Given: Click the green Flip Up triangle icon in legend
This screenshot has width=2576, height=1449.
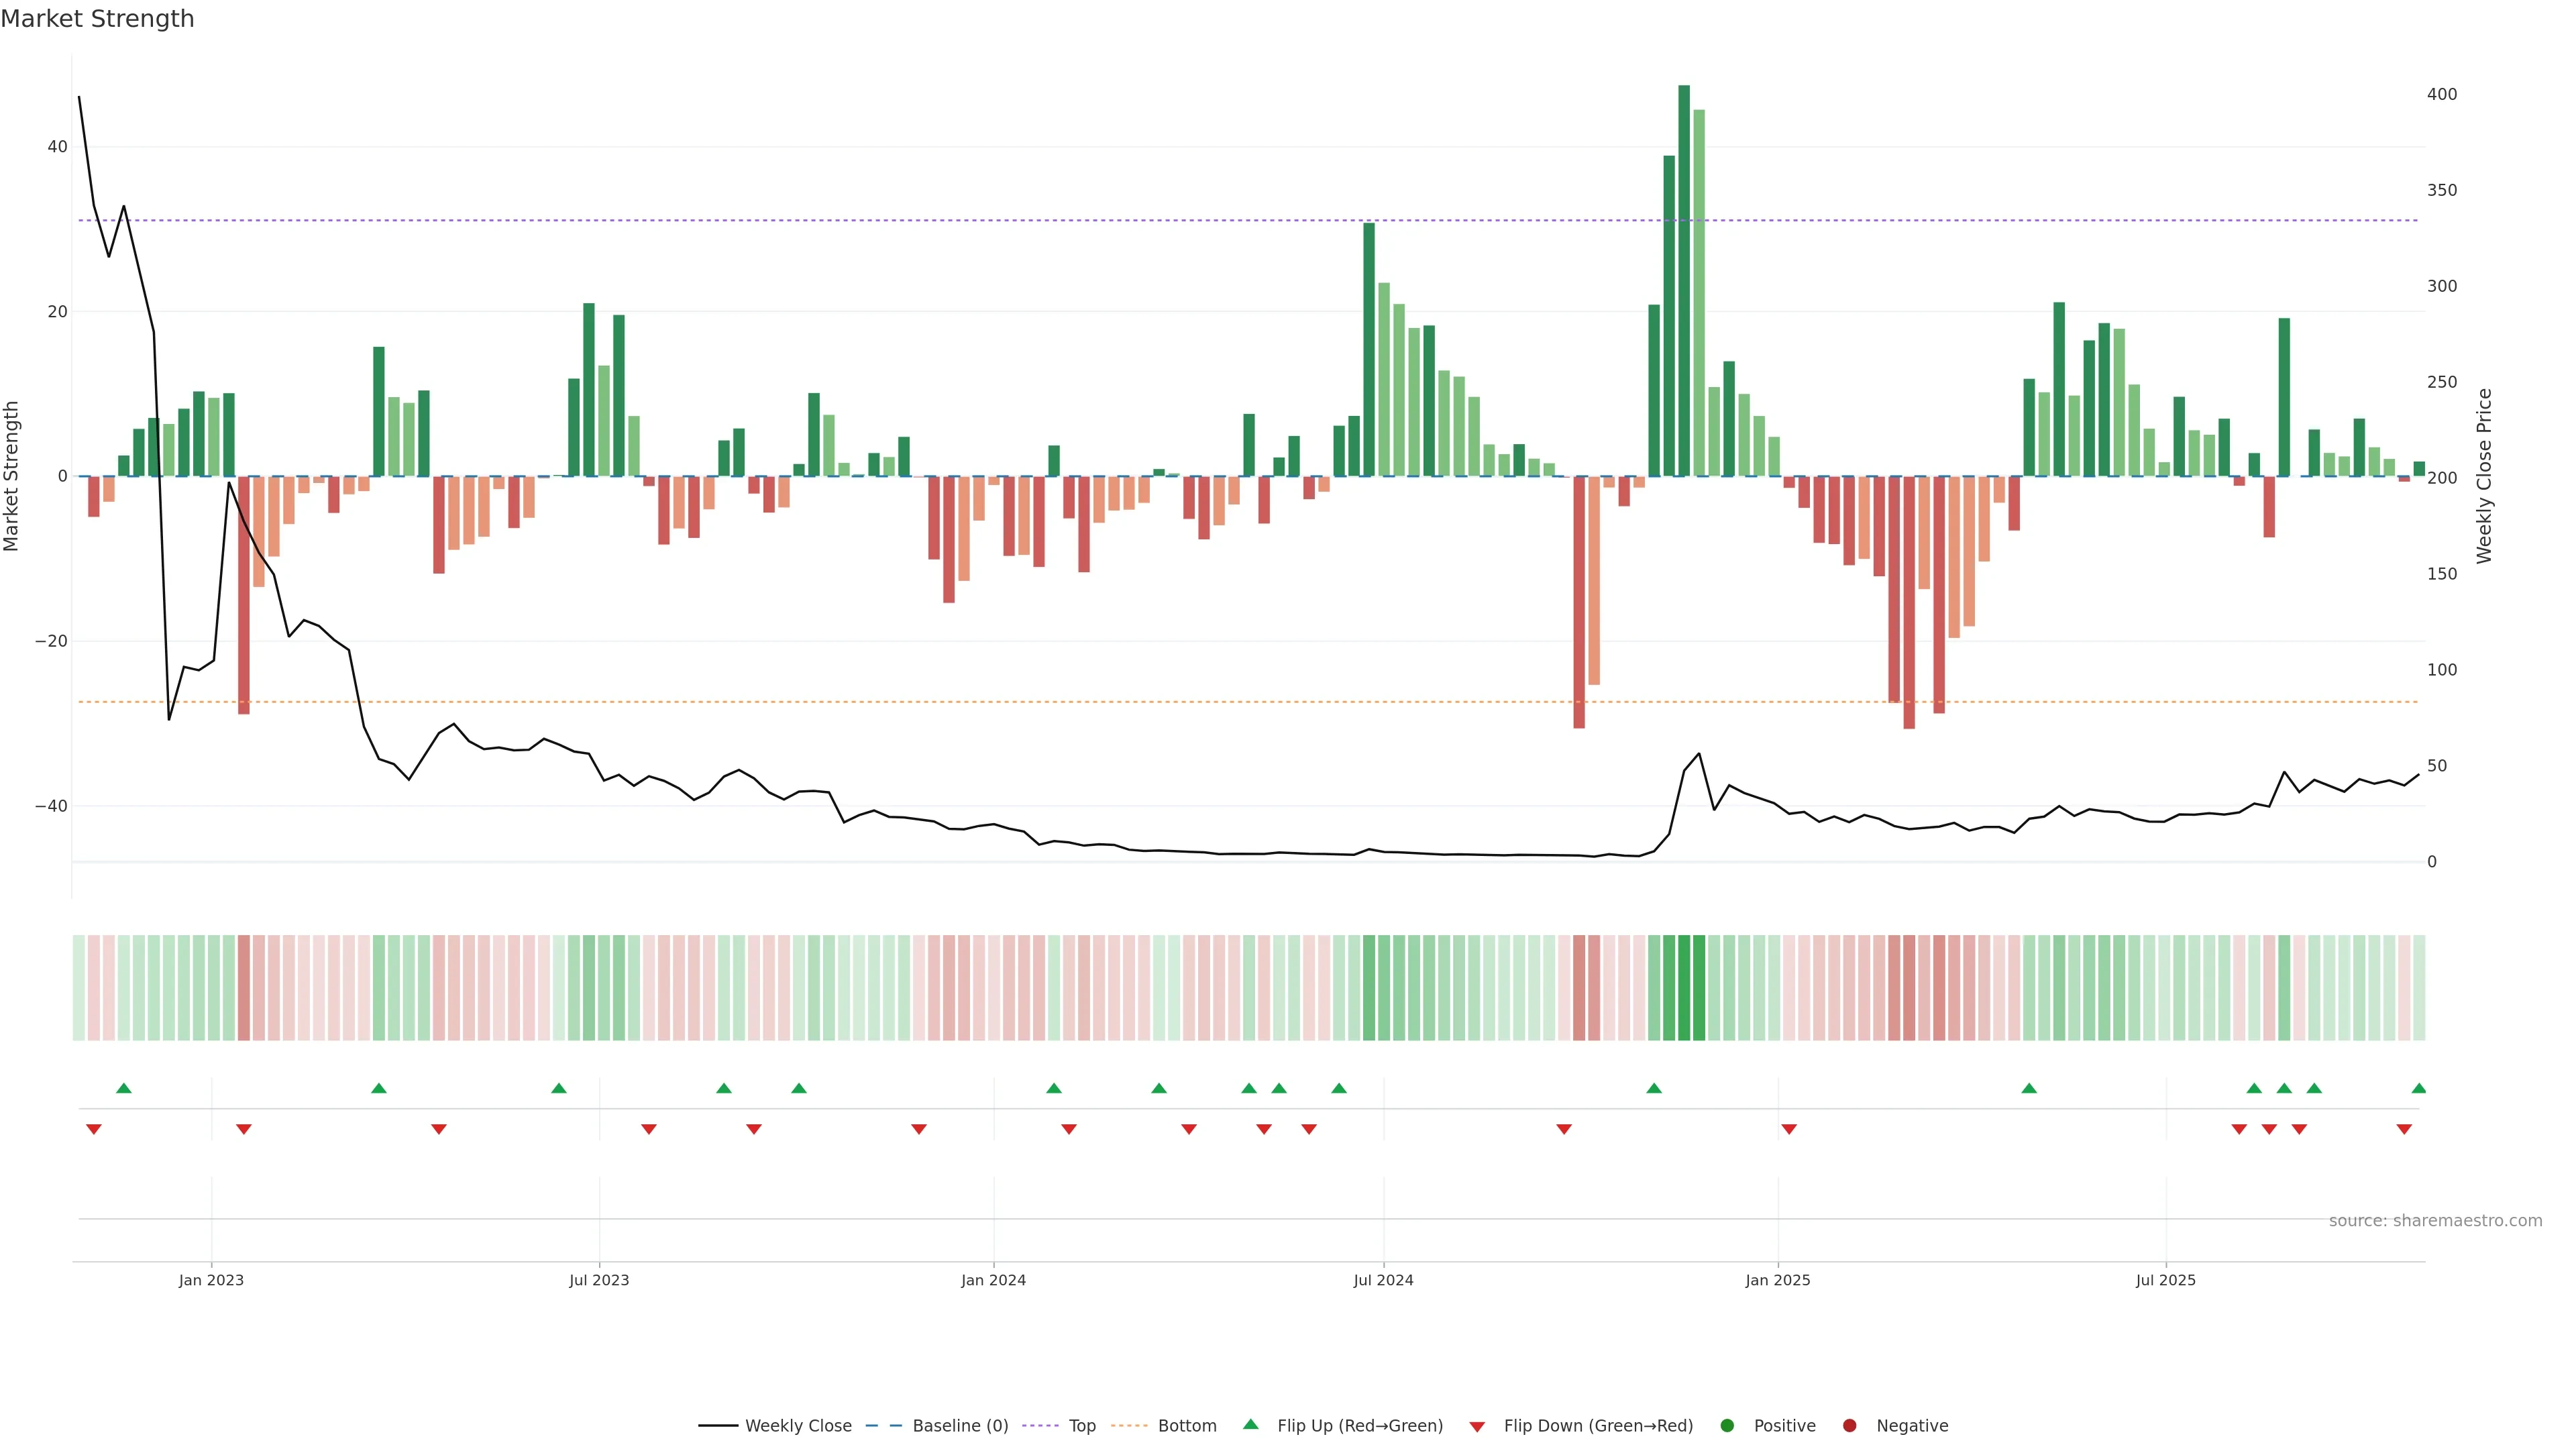Looking at the screenshot, I should pyautogui.click(x=1250, y=1425).
